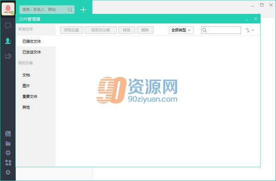Open the contacts sidebar icon

8,41
